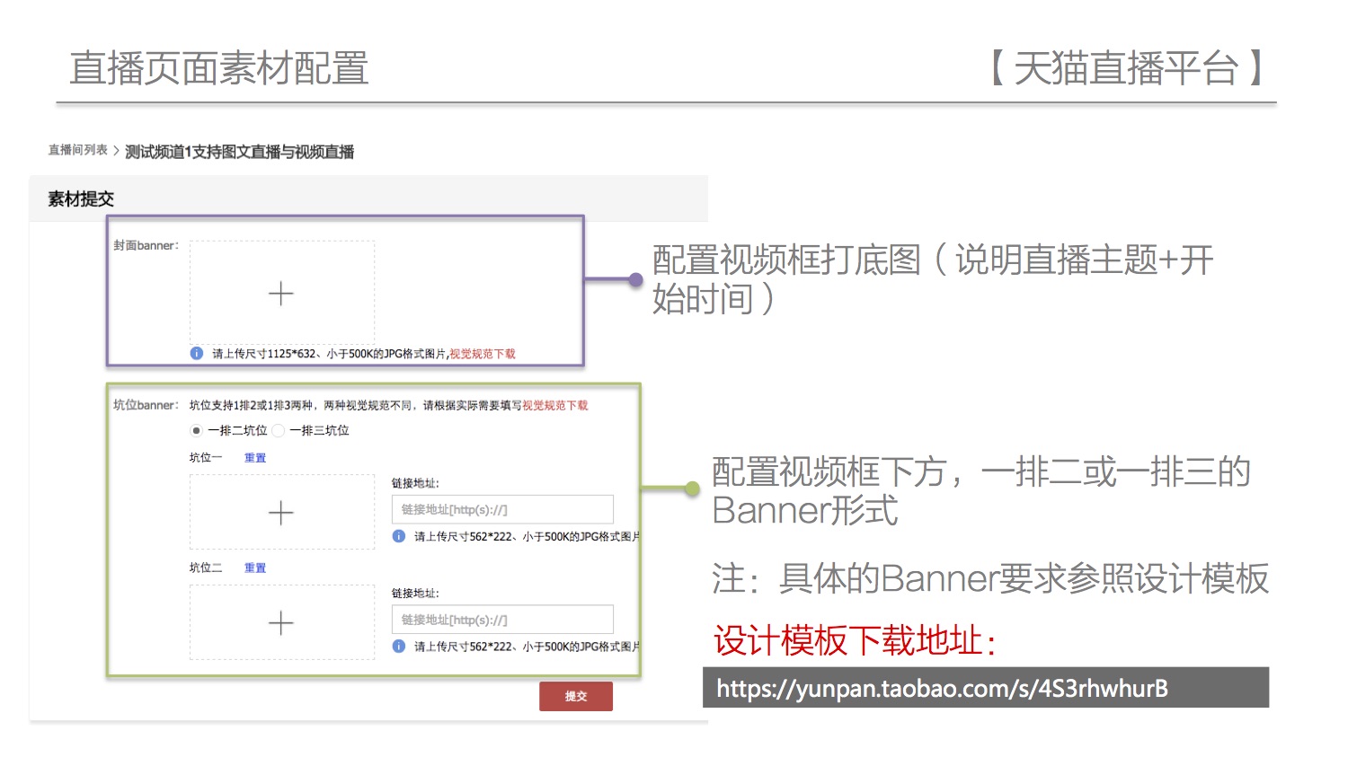
Task: Click the info icon under 坑位二 link field
Action: [x=399, y=646]
